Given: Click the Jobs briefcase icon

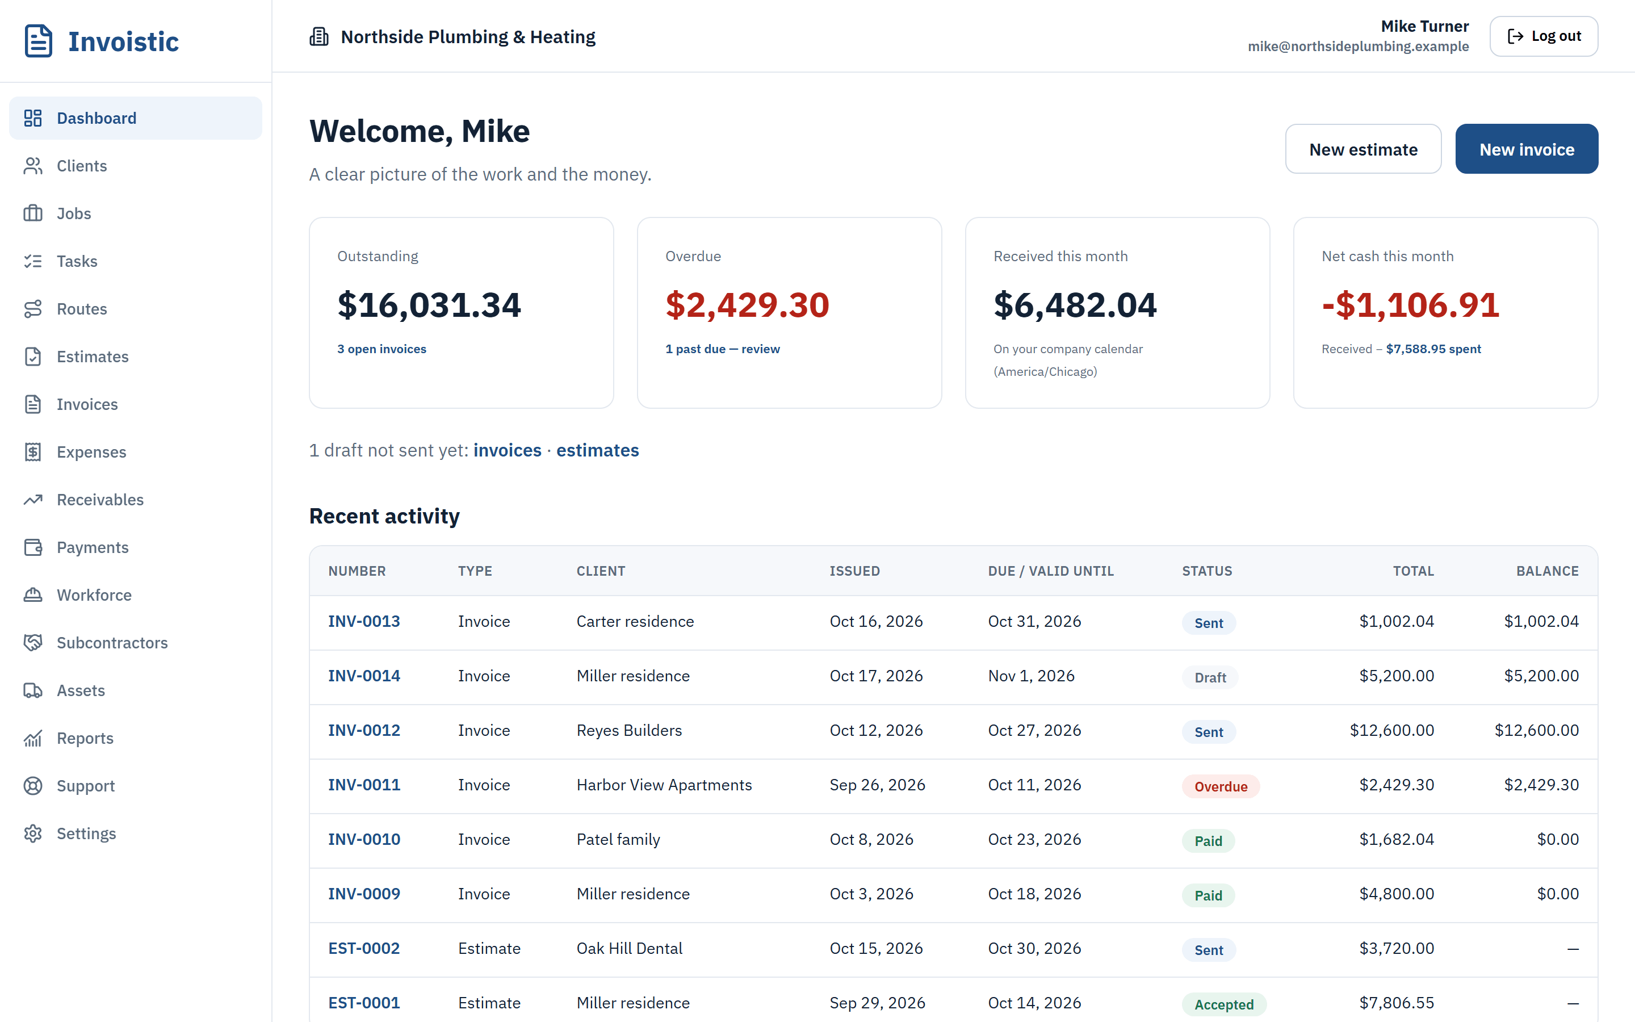Looking at the screenshot, I should tap(33, 213).
